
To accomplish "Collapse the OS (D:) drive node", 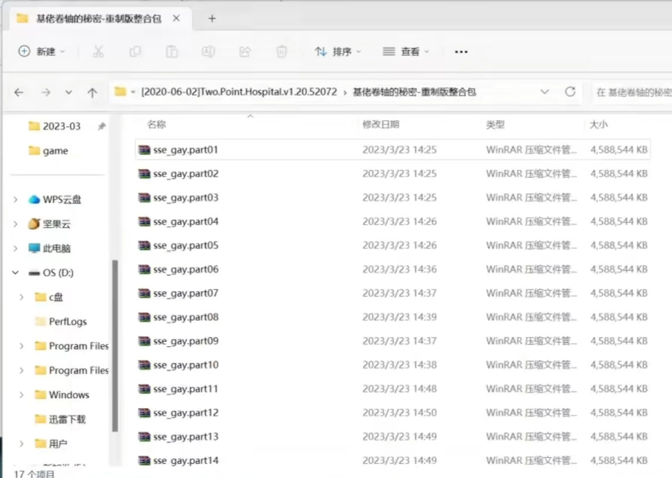I will (x=15, y=273).
